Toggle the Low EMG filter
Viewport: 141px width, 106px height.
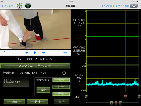(x=61, y=87)
